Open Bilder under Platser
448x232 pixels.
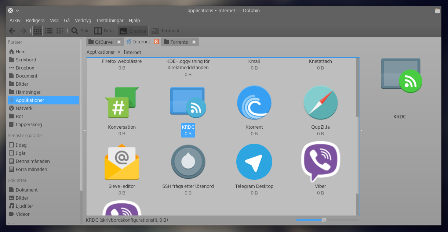[x=43, y=84]
